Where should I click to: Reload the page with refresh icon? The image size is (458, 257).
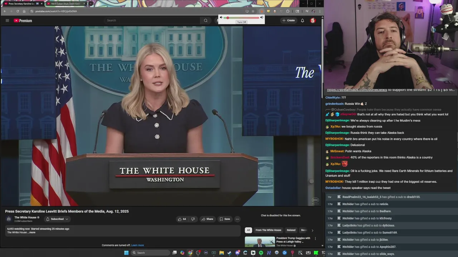[x=18, y=11]
